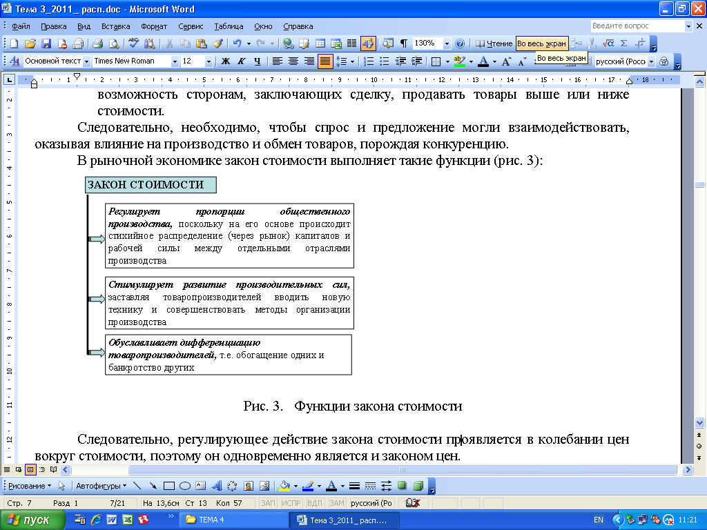This screenshot has width=707, height=530.
Task: Print the document with the printer icon
Action: pos(97,43)
